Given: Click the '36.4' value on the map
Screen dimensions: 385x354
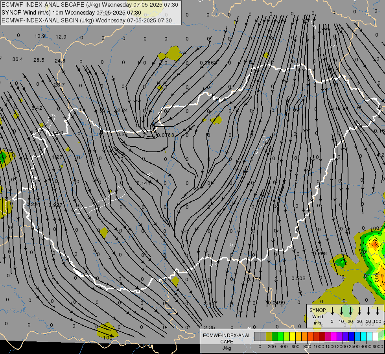Looking at the screenshot, I should [x=17, y=59].
